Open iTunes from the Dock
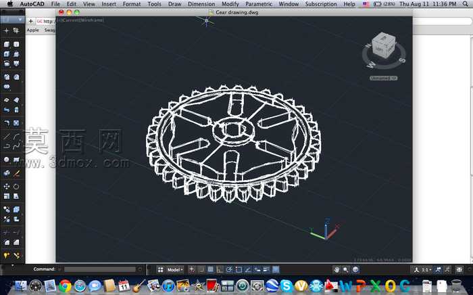Image resolution: width=473 pixels, height=295 pixels. (x=168, y=286)
